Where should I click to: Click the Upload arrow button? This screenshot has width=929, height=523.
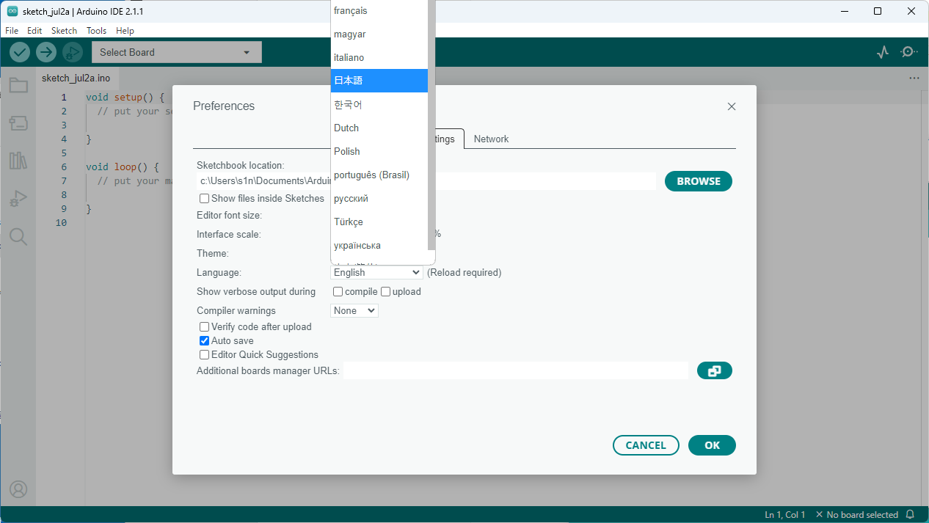46,52
